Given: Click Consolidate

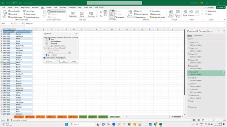Looking at the screenshot, I should 155,11.
